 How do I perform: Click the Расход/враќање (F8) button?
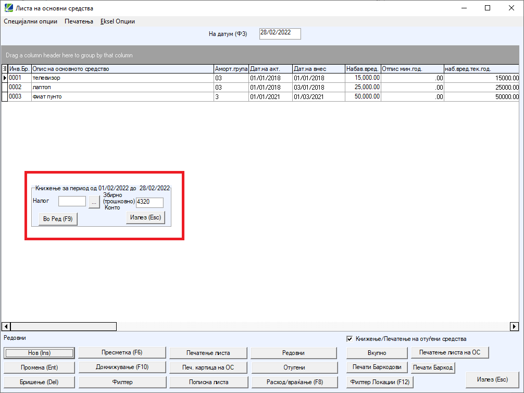coord(295,382)
